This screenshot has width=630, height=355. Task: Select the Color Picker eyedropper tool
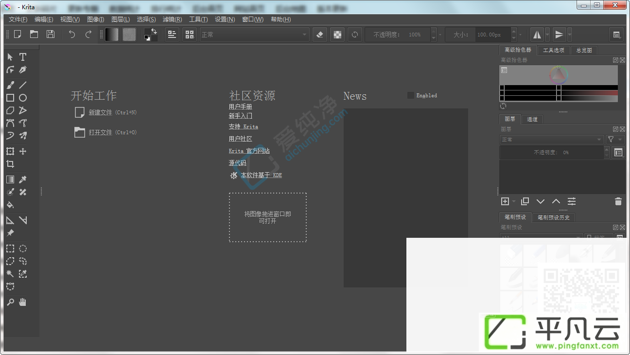click(23, 179)
